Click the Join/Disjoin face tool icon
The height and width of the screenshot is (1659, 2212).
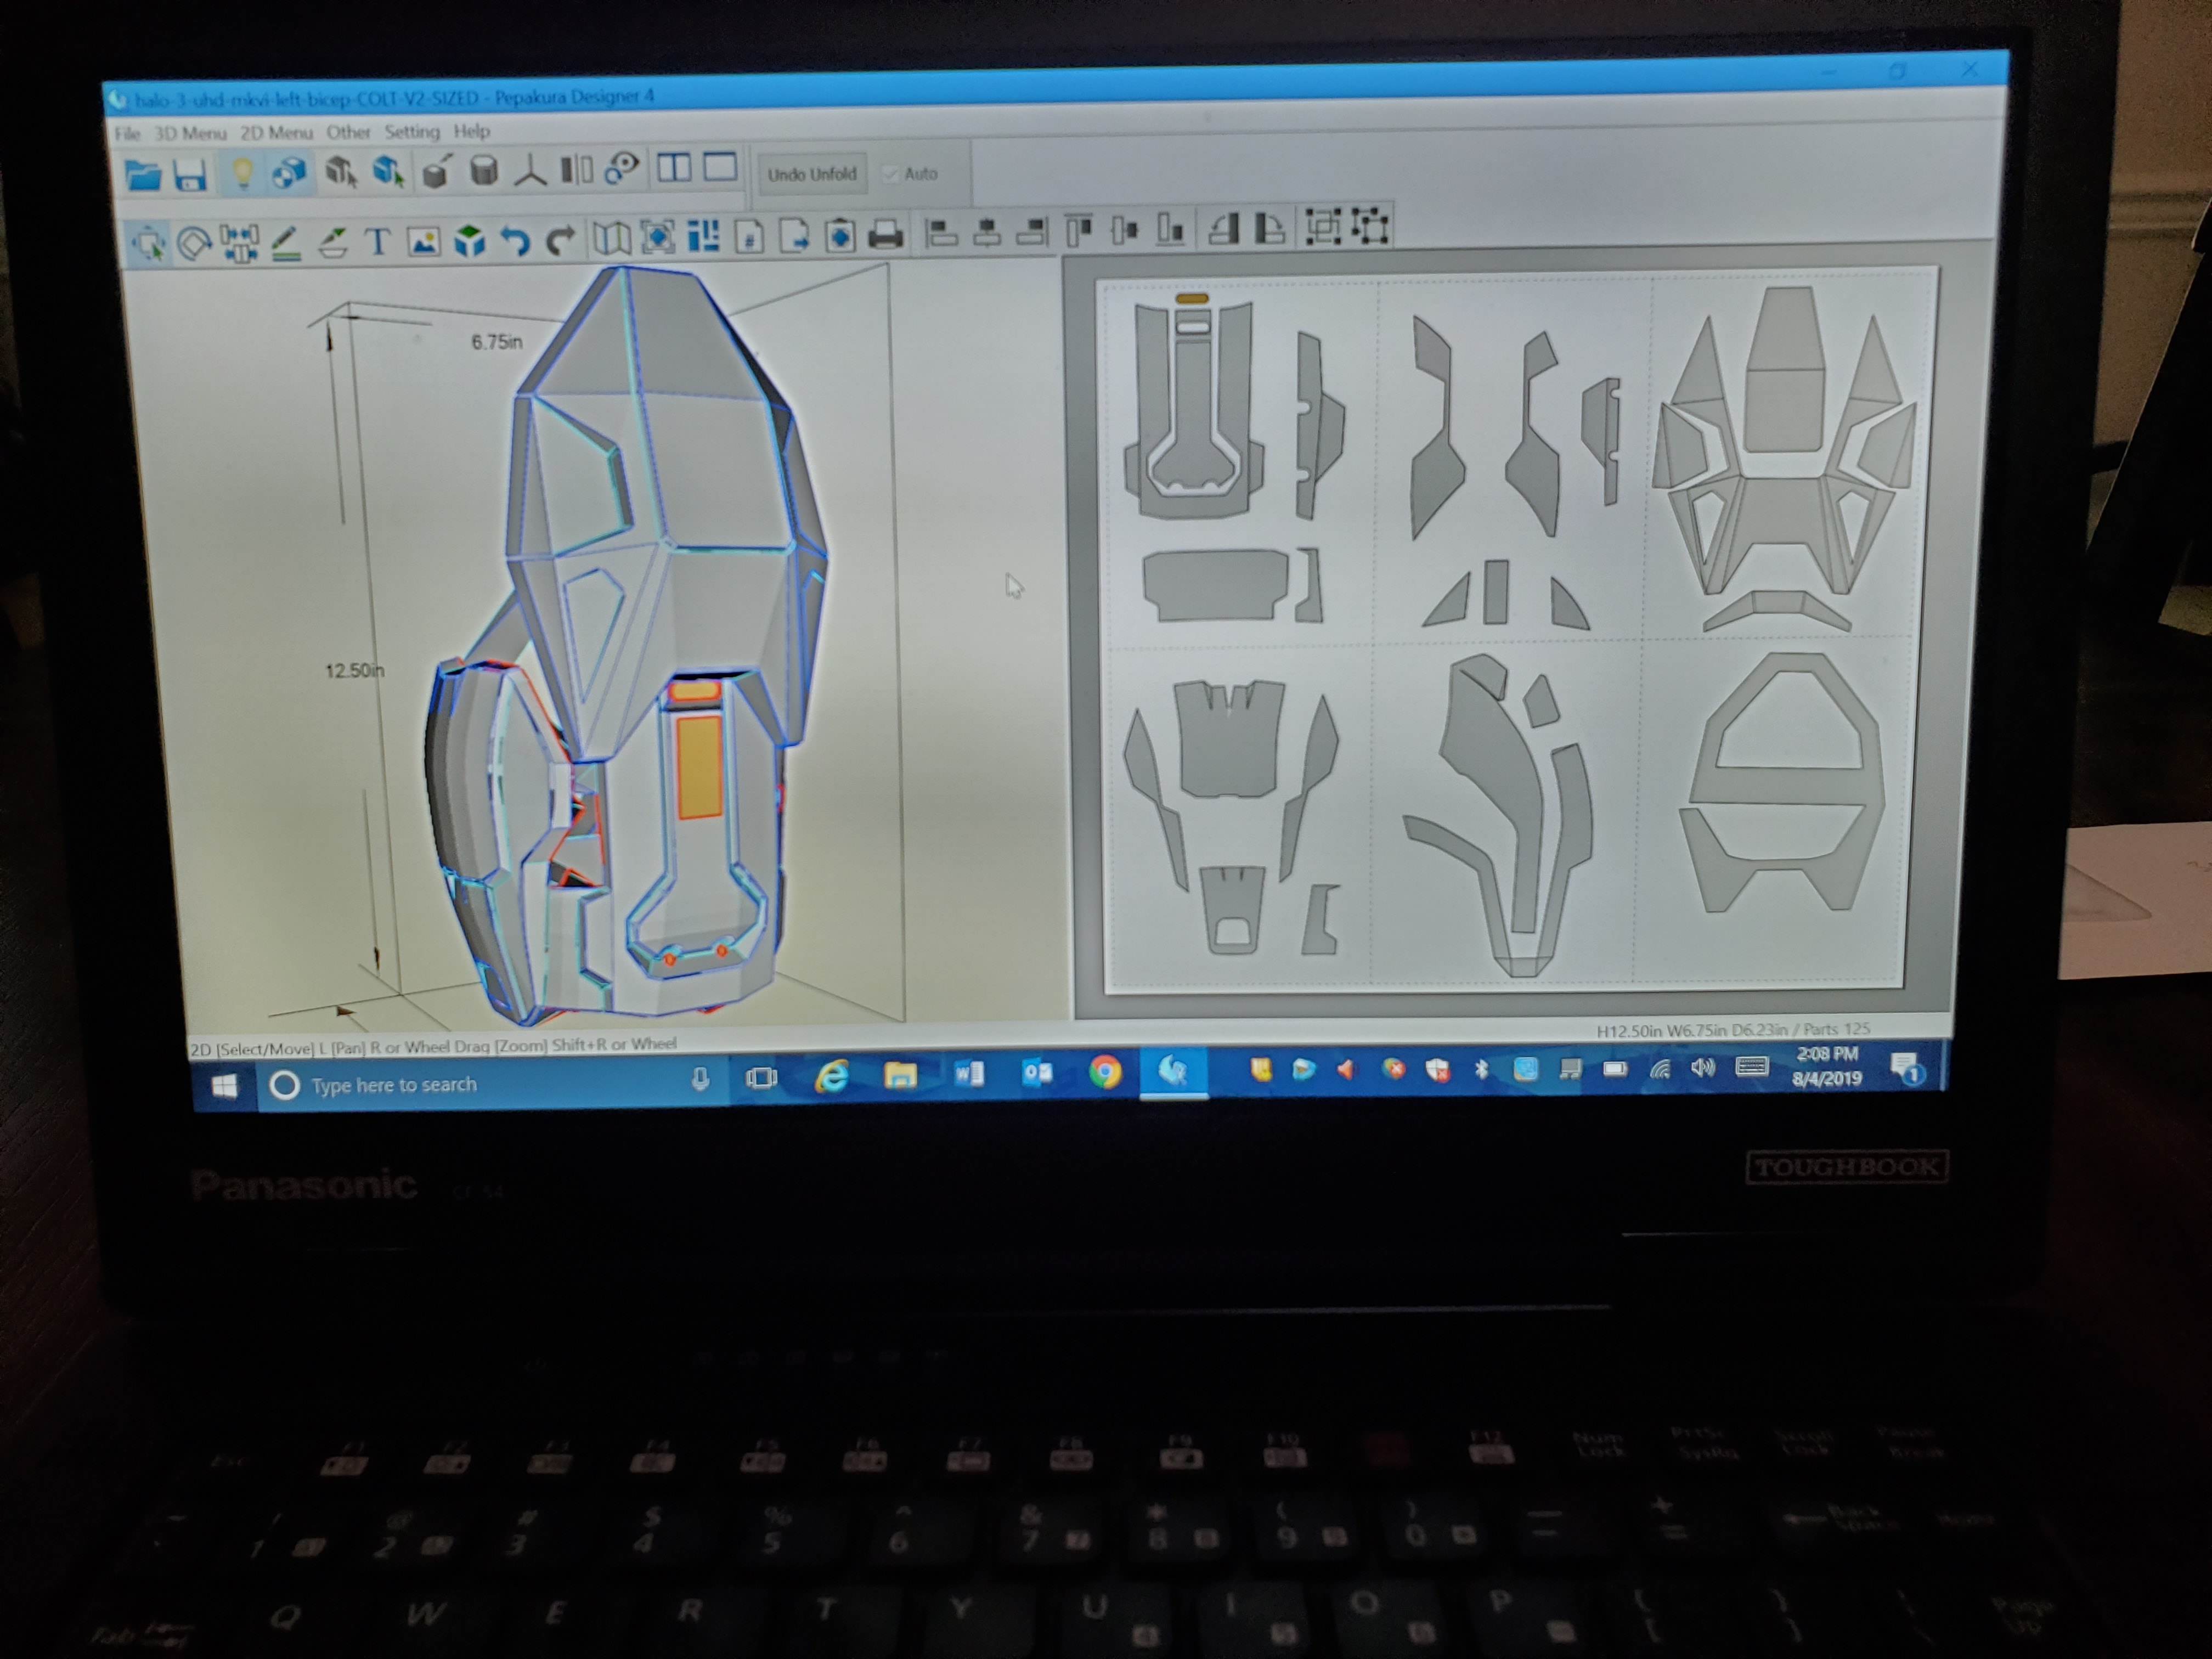click(240, 243)
